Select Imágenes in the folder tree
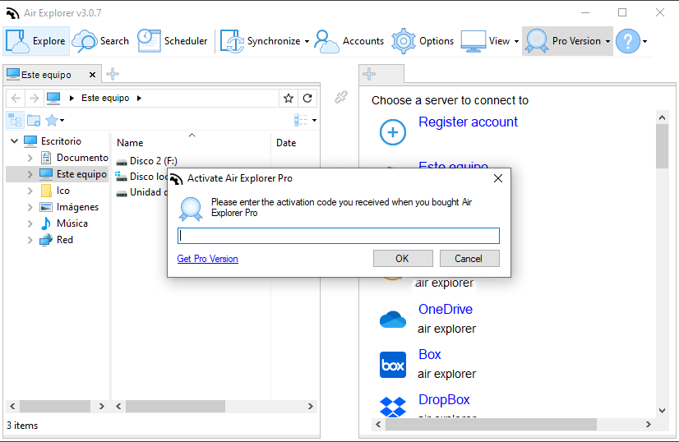This screenshot has width=679, height=442. [x=77, y=207]
